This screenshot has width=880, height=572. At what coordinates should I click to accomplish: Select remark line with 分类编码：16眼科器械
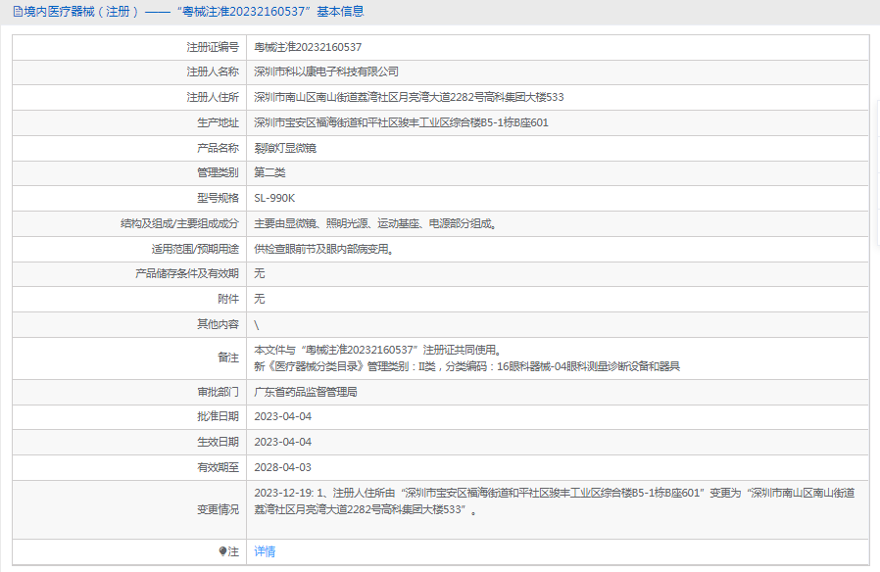click(466, 366)
